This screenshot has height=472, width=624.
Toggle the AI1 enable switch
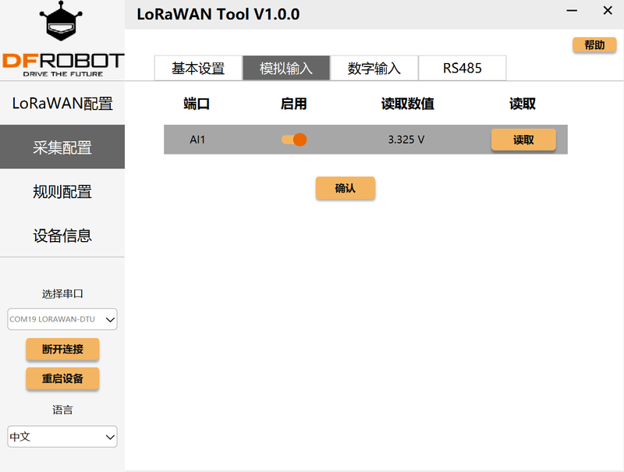[294, 140]
